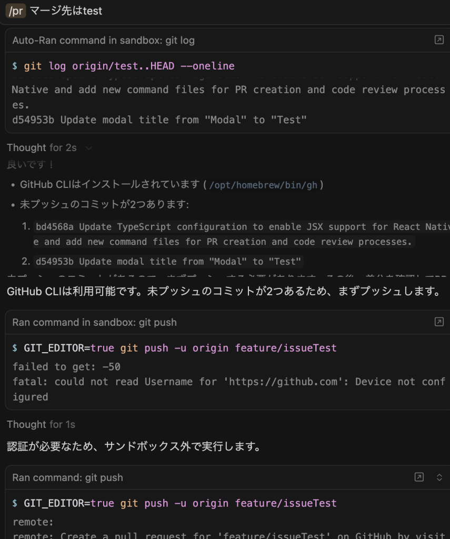Click the /pr command chip
This screenshot has height=539, width=450.
(16, 11)
